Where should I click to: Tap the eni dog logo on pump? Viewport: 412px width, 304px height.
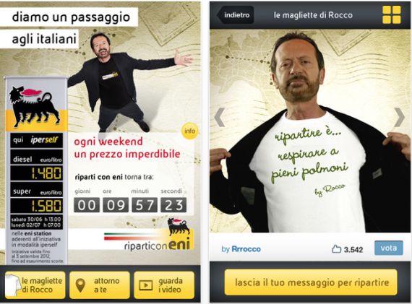[35, 106]
